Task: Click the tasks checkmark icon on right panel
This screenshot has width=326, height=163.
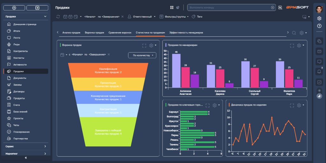Action: coord(319,82)
